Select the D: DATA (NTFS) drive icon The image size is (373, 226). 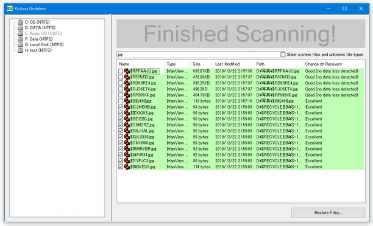tap(21, 28)
